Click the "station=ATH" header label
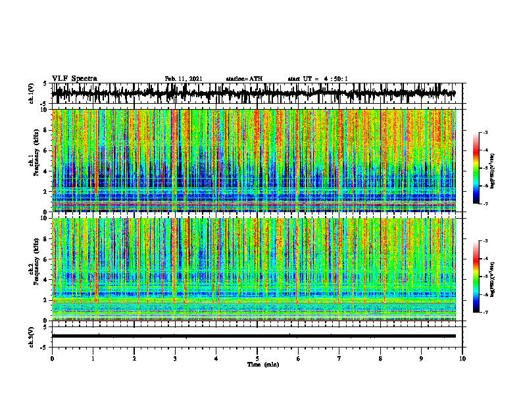The width and height of the screenshot is (521, 402). [x=244, y=79]
